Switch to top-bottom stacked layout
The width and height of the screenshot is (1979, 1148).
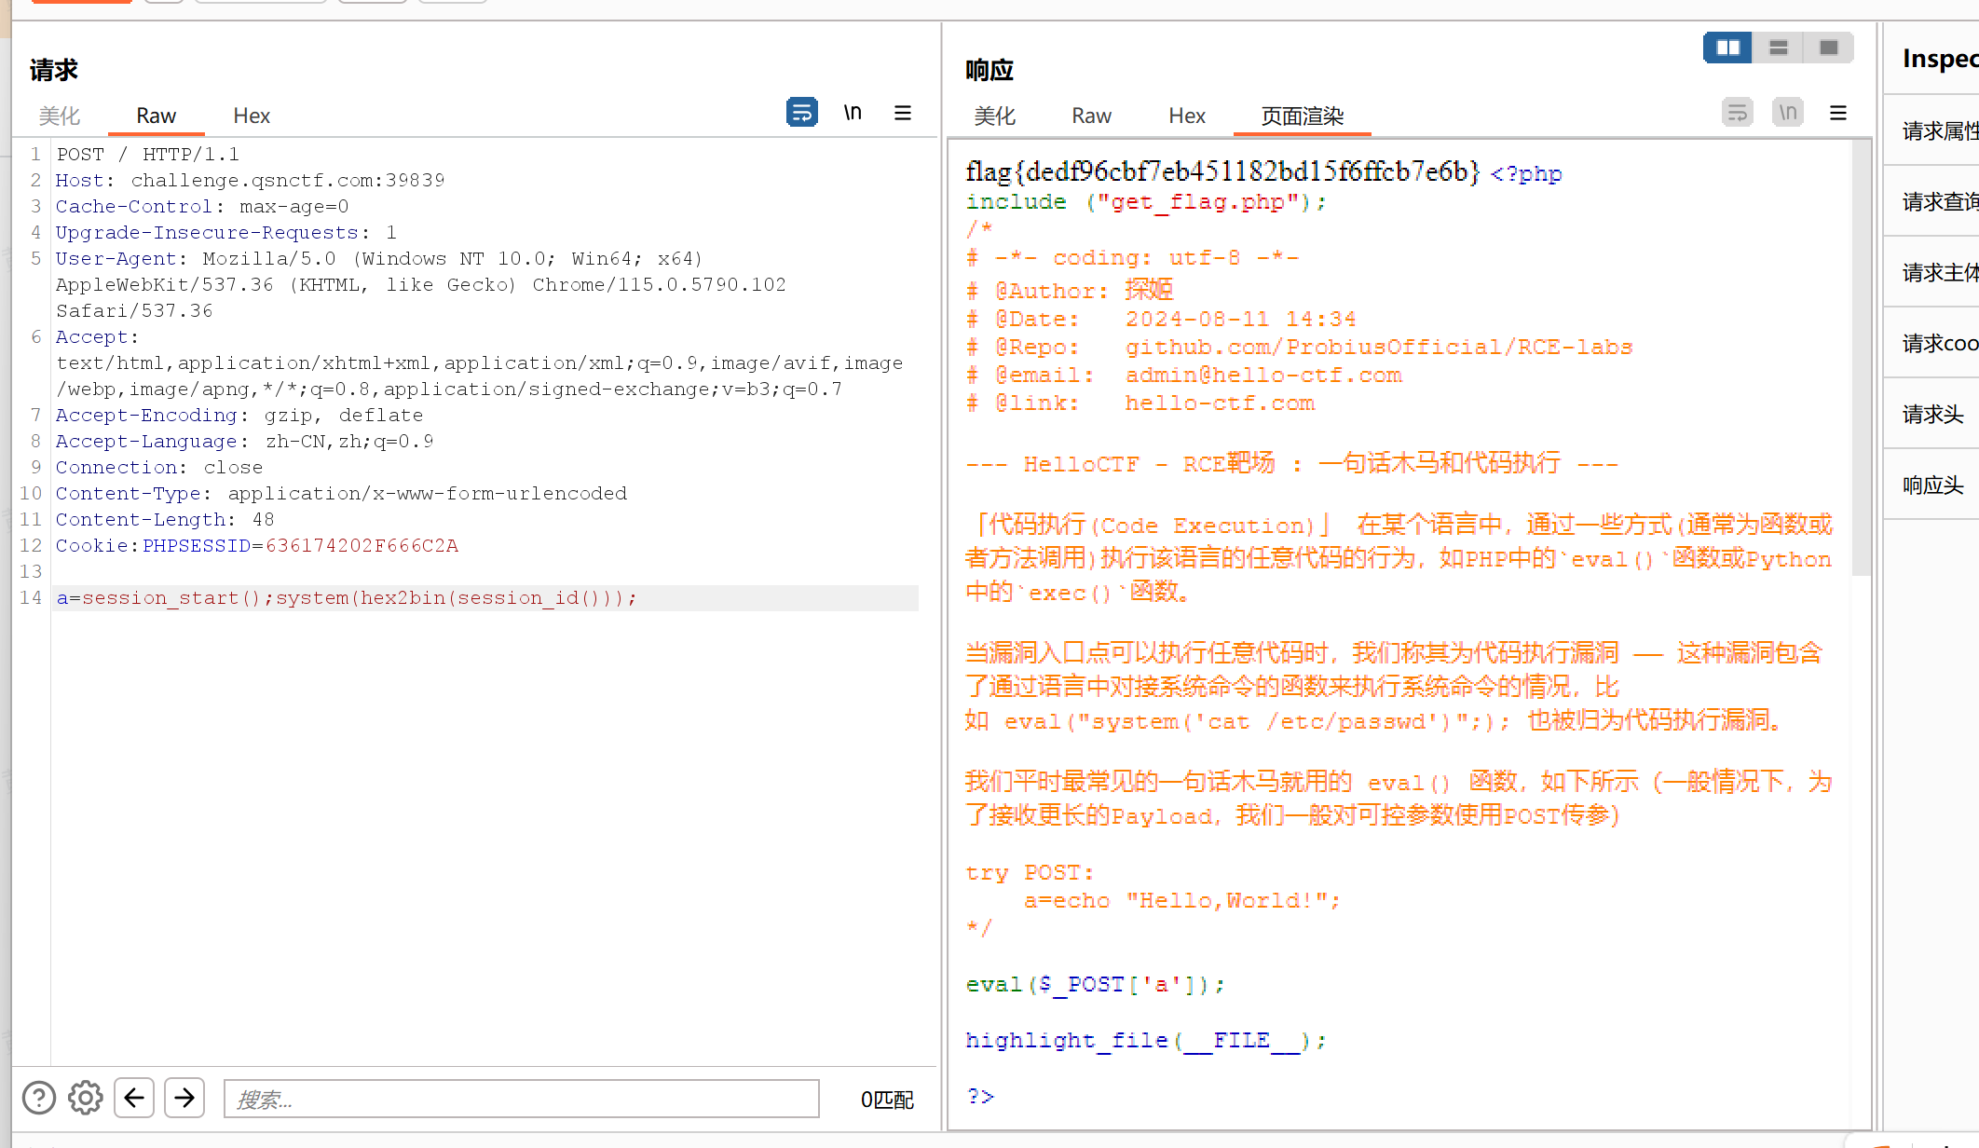tap(1778, 48)
